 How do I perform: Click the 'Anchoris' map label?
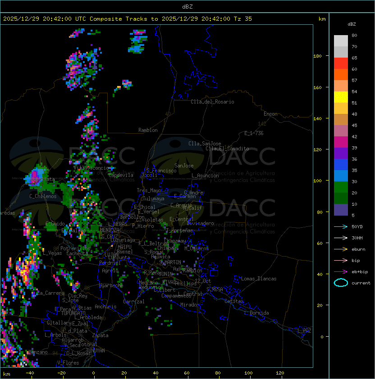tap(105, 307)
